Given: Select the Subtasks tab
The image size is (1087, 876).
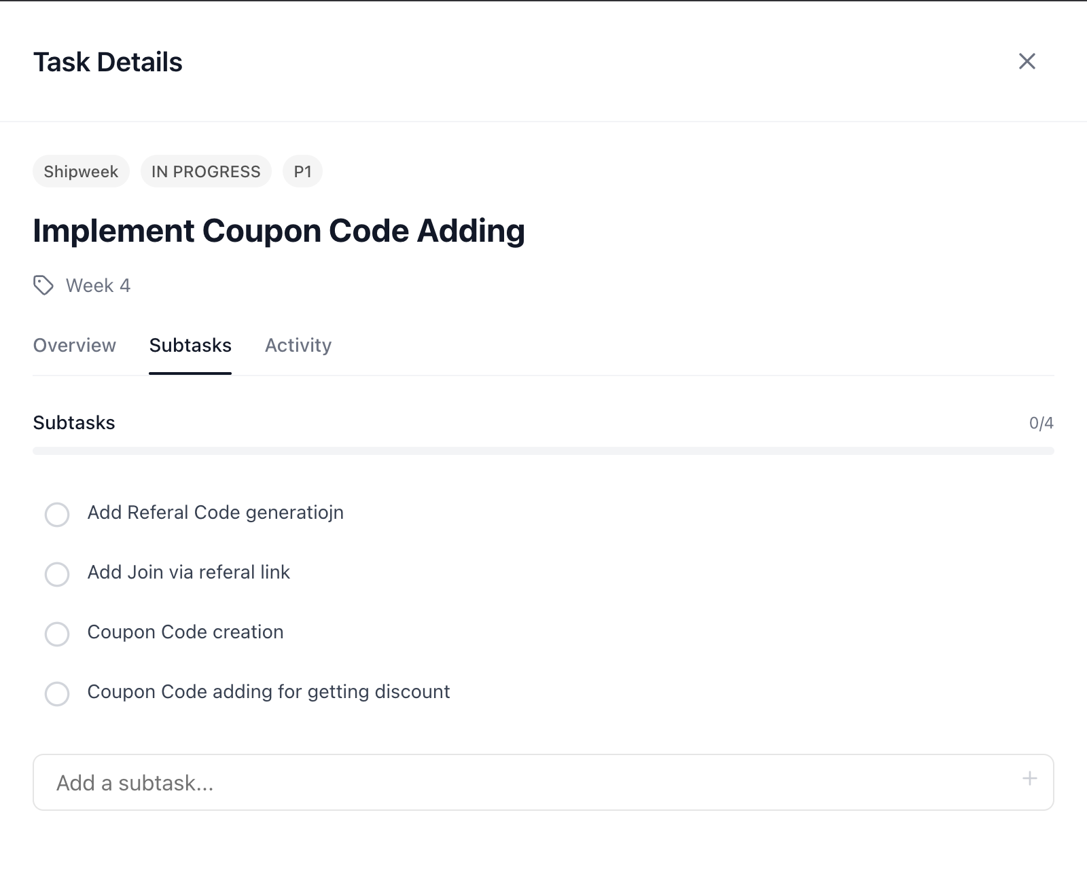Looking at the screenshot, I should coord(190,345).
